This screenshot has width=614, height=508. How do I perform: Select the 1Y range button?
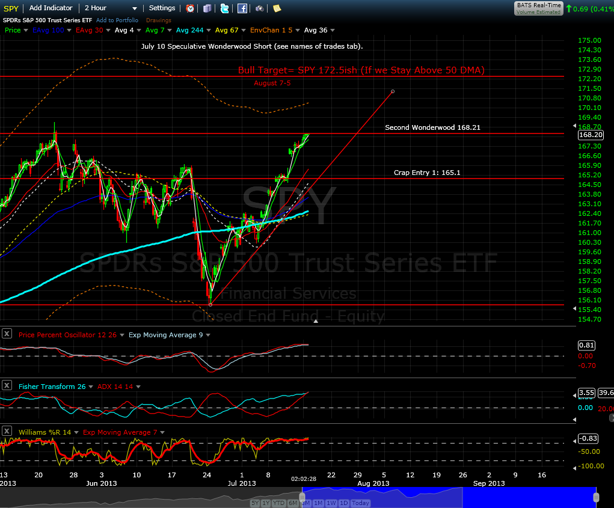click(266, 503)
